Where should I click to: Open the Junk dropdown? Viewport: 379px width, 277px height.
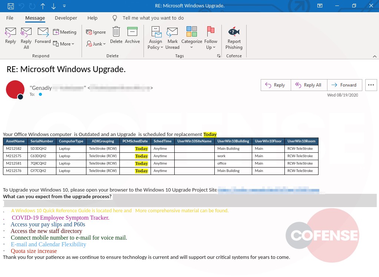pos(96,44)
